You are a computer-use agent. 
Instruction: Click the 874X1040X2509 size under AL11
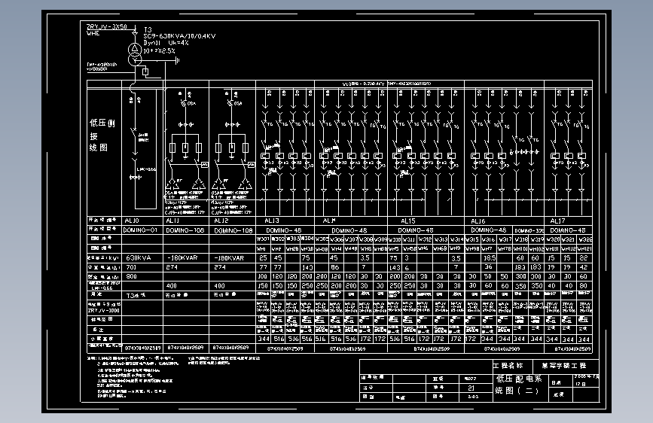pyautogui.click(x=185, y=347)
